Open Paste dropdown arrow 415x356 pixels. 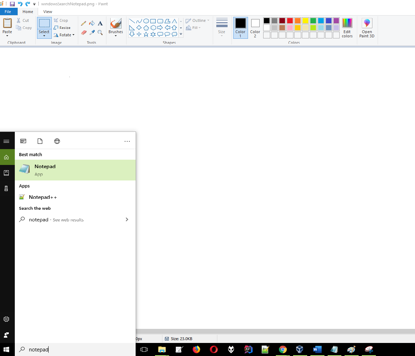tap(7, 36)
